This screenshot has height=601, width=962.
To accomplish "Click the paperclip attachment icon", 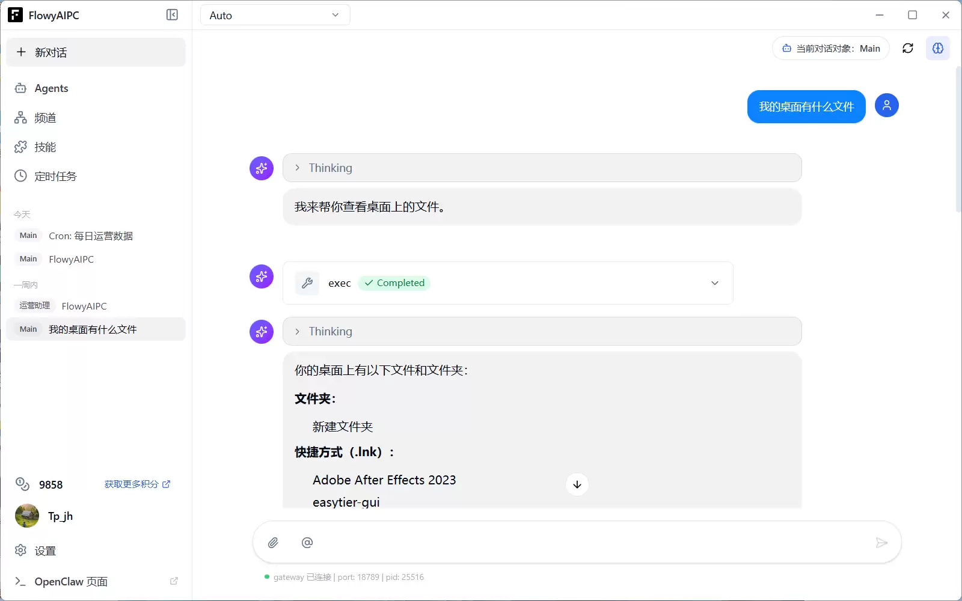I will coord(273,543).
